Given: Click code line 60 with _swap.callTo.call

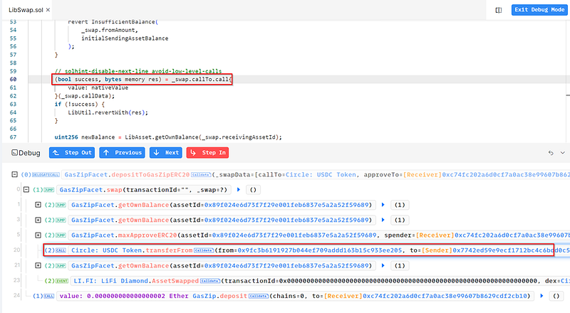Looking at the screenshot, I should [x=142, y=80].
